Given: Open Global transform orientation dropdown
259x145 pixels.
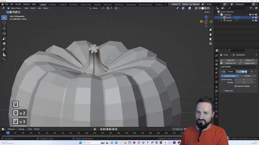Looking at the screenshot, I should (x=95, y=8).
